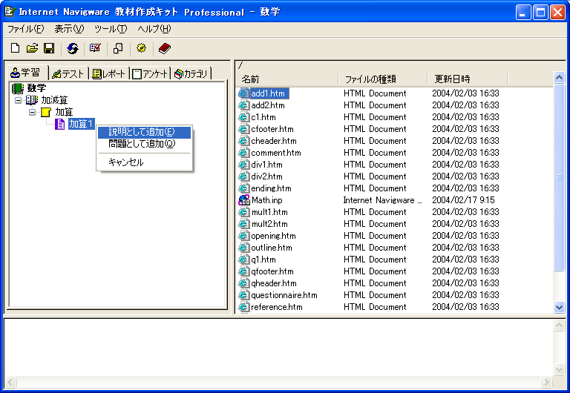
Task: Select the add1.htm file name
Action: pyautogui.click(x=268, y=93)
